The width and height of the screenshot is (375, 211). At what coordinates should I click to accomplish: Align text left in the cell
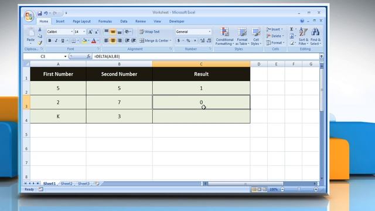[x=107, y=40]
